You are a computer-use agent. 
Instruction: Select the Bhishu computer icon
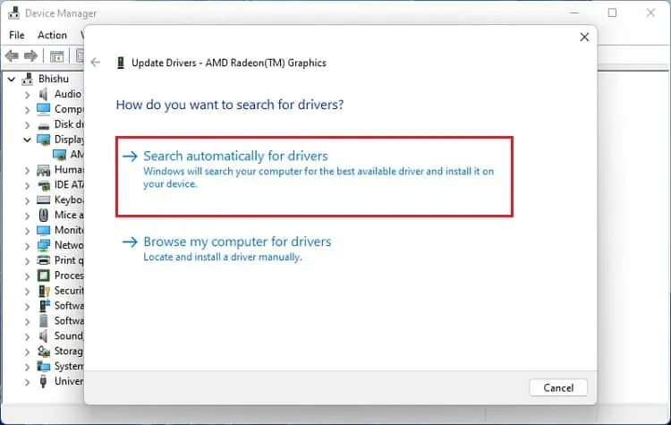click(28, 79)
